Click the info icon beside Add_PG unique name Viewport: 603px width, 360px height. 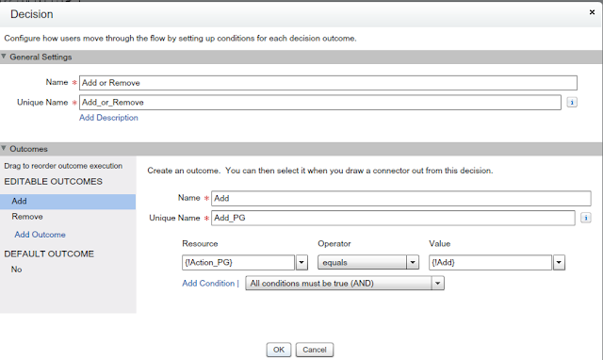pos(586,218)
